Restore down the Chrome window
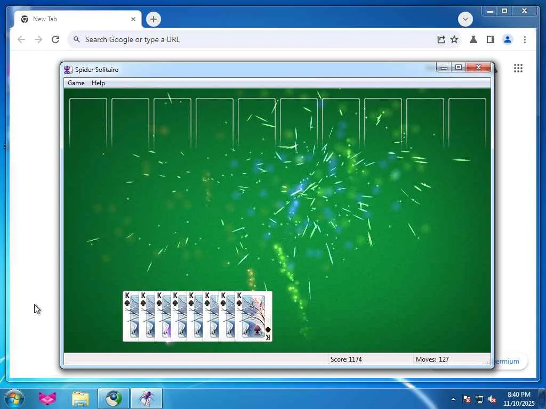The image size is (546, 409). click(x=504, y=11)
